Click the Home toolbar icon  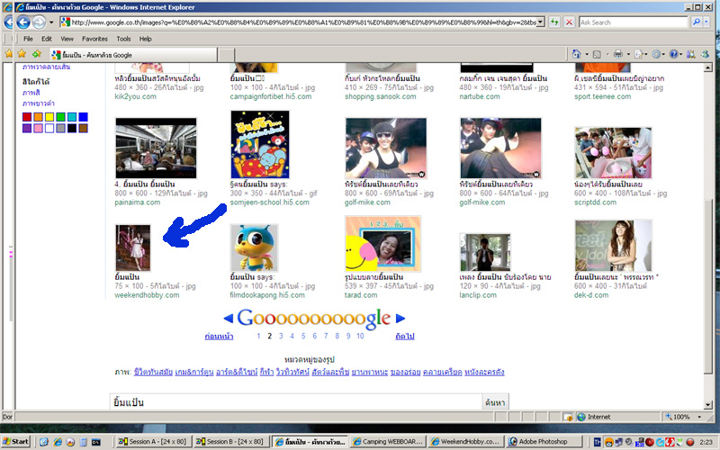pos(576,55)
